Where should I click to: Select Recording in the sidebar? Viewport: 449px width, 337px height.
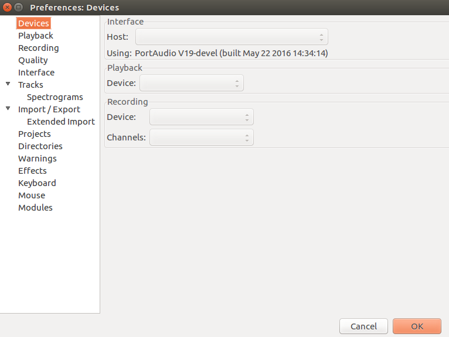38,48
